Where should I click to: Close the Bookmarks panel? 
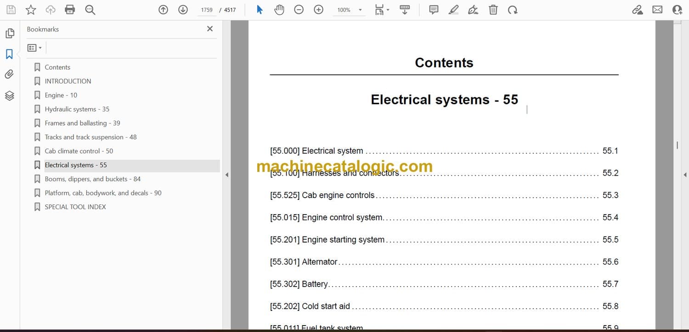click(210, 29)
